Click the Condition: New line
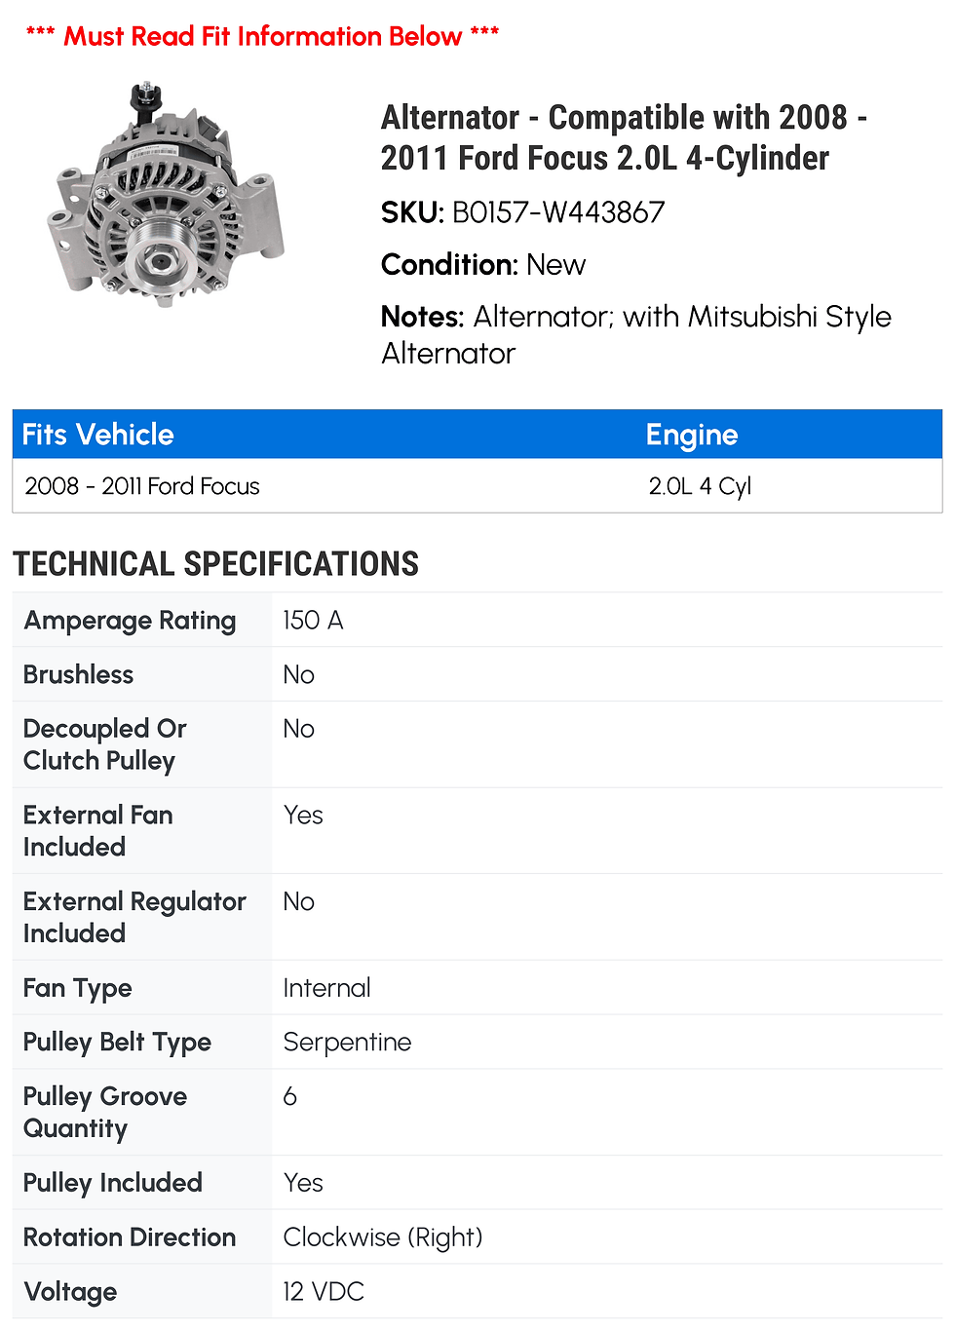The width and height of the screenshot is (955, 1331). [483, 265]
